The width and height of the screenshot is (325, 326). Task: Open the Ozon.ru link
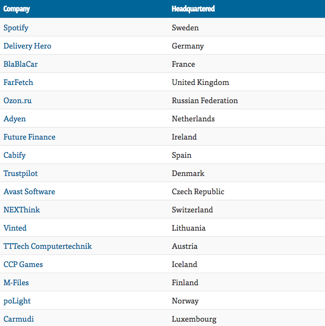click(17, 101)
